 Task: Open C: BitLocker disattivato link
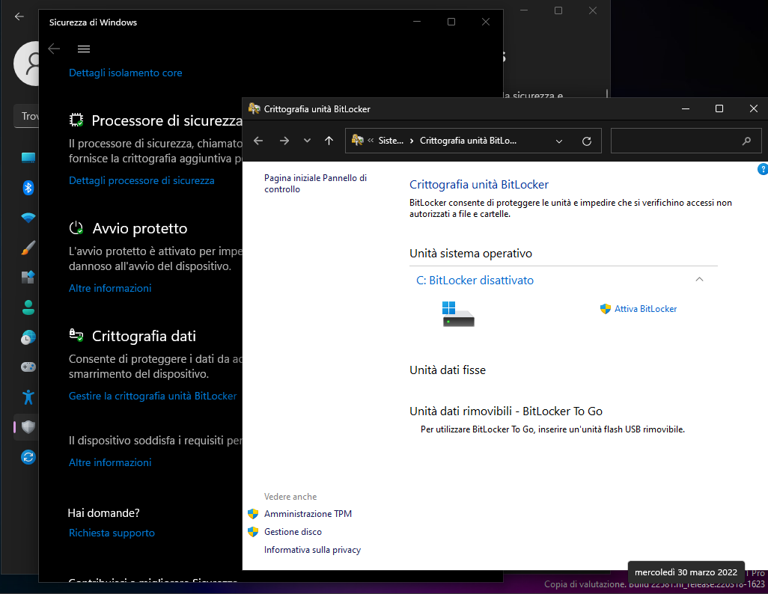[x=475, y=280]
